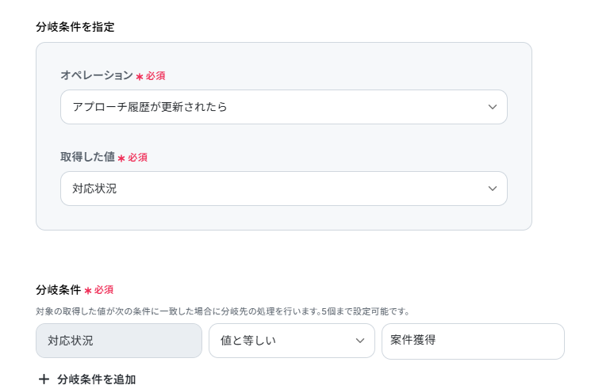The image size is (614, 385).
Task: Click the plus icon to add a branch condition
Action: pyautogui.click(x=44, y=379)
